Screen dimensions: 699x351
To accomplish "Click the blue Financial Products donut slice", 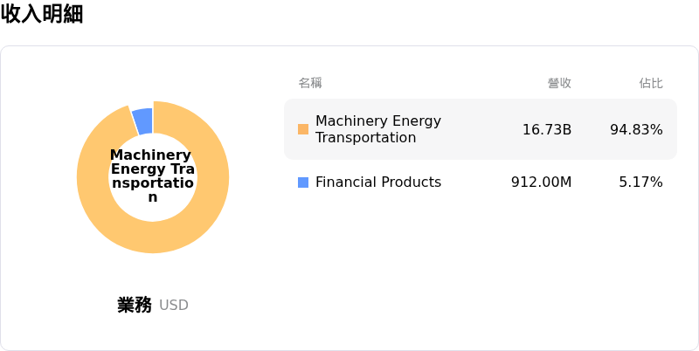I will coord(142,120).
